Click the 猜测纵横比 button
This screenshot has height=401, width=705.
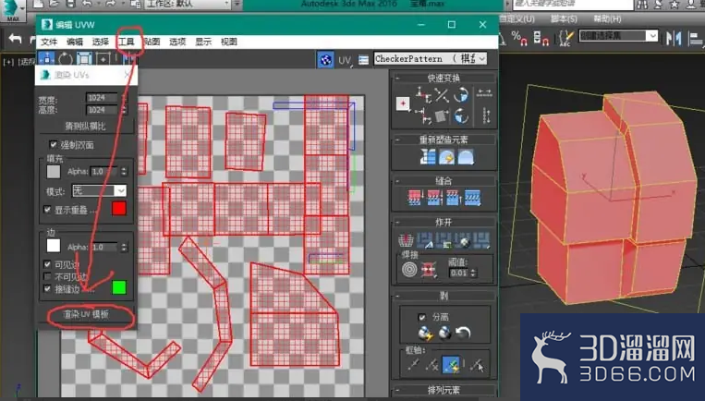pos(86,126)
